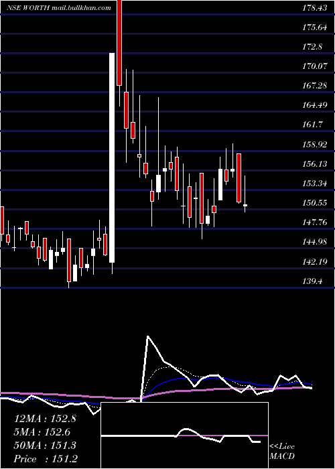Click the <<Live MACD label

point(282,451)
